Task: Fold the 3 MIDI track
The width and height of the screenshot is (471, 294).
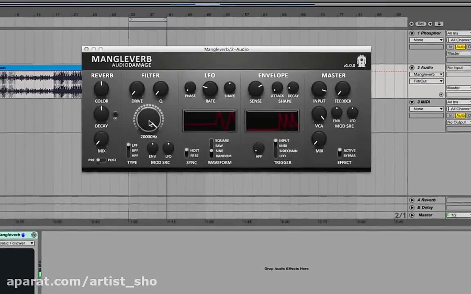Action: point(412,102)
